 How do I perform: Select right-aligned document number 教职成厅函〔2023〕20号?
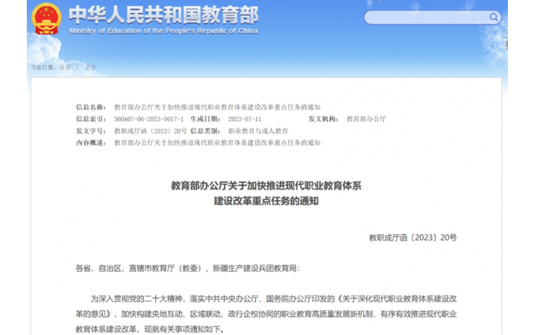[413, 238]
